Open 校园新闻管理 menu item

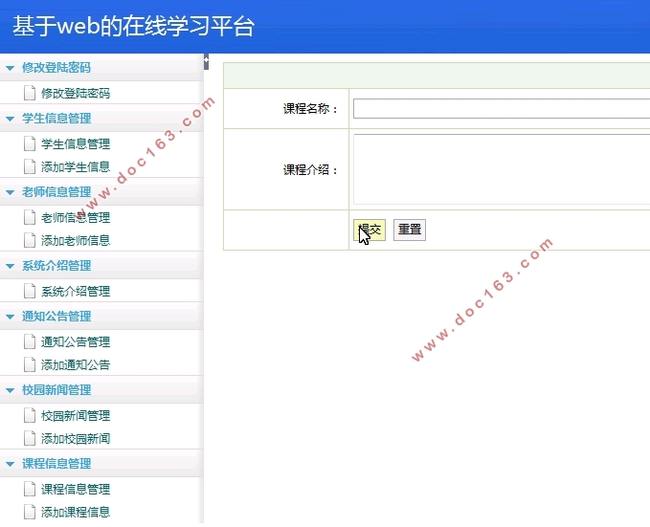[76, 415]
